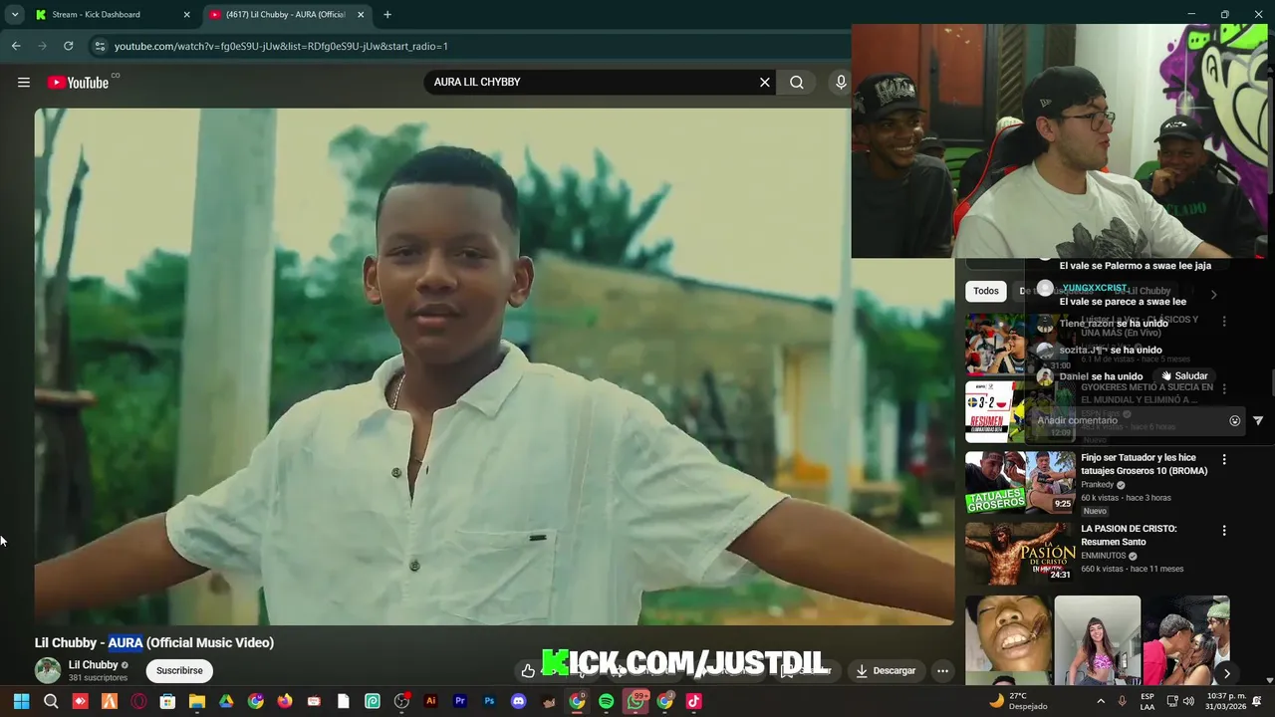The height and width of the screenshot is (717, 1275).
Task: Open Discord from taskbar
Action: point(518,701)
